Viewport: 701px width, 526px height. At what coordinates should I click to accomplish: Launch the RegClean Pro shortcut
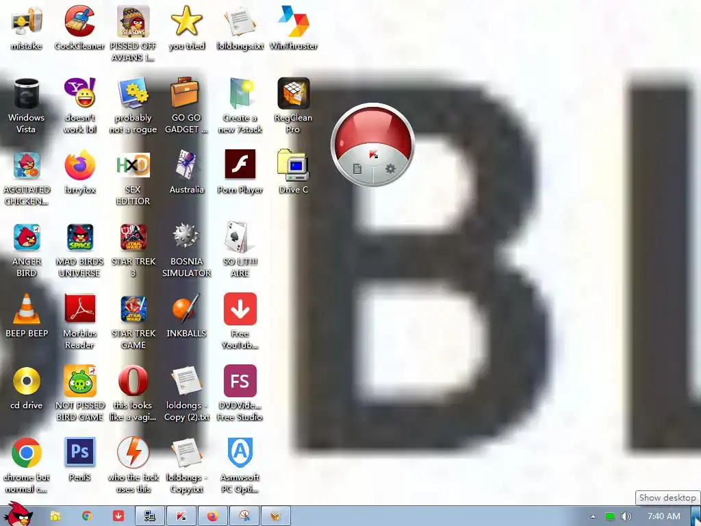293,93
